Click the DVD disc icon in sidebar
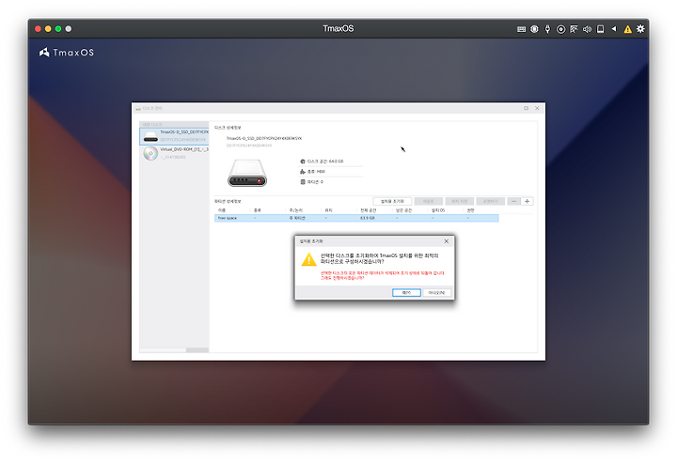The height and width of the screenshot is (462, 677). click(150, 153)
